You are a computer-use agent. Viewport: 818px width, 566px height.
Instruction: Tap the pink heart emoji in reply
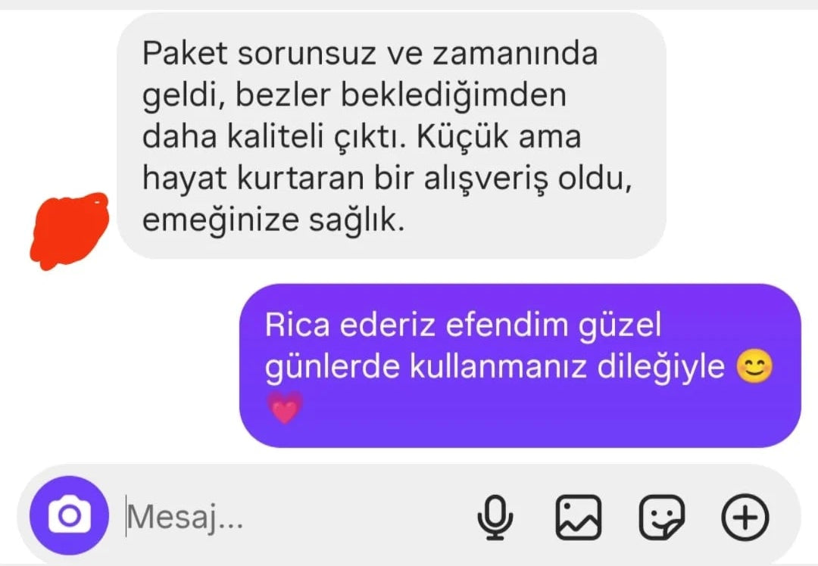coord(285,408)
